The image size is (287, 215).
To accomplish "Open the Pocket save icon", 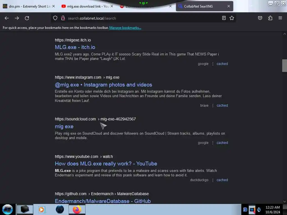I will 260,18.
